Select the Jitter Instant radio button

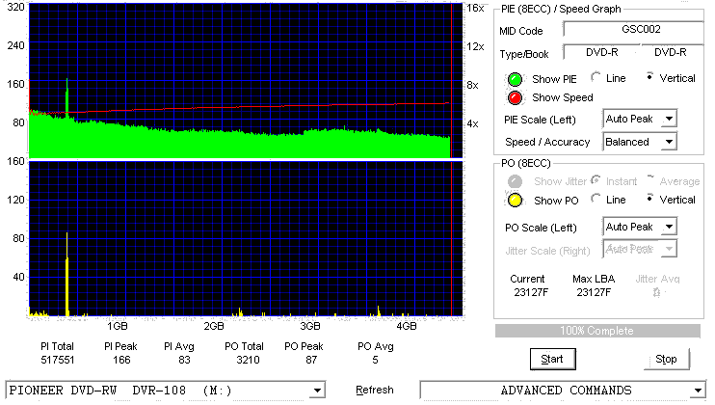tap(596, 180)
